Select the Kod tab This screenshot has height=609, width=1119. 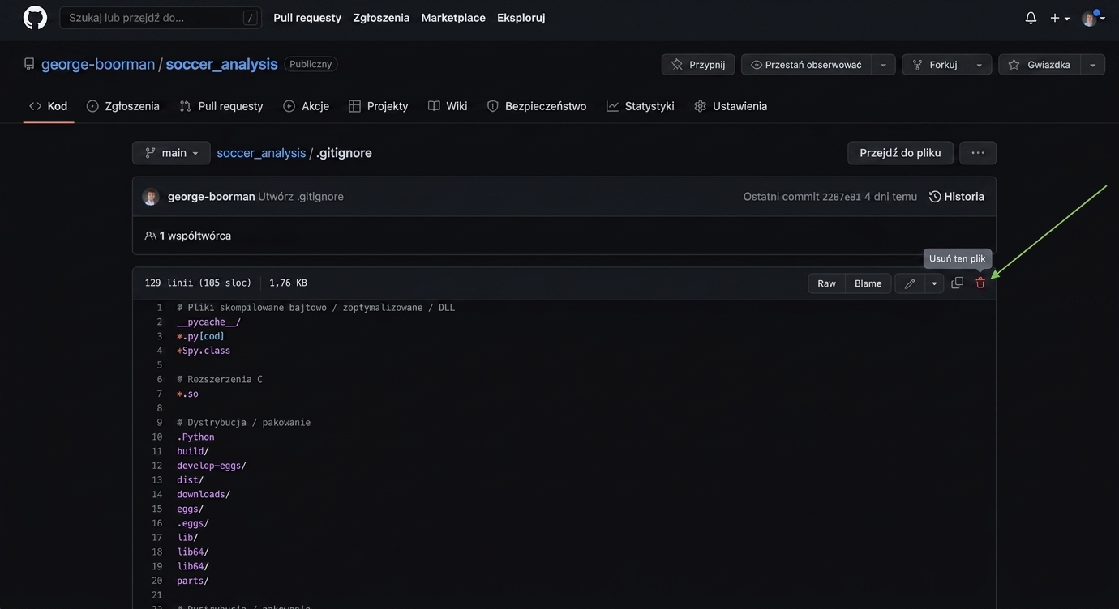point(49,106)
